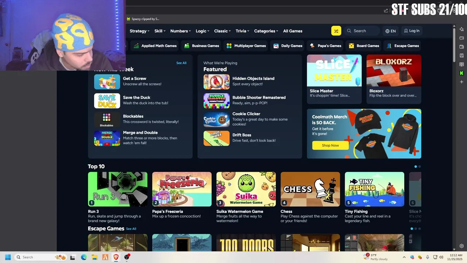Open the video call icon in sidebar
This screenshot has width=467, height=263.
click(462, 38)
